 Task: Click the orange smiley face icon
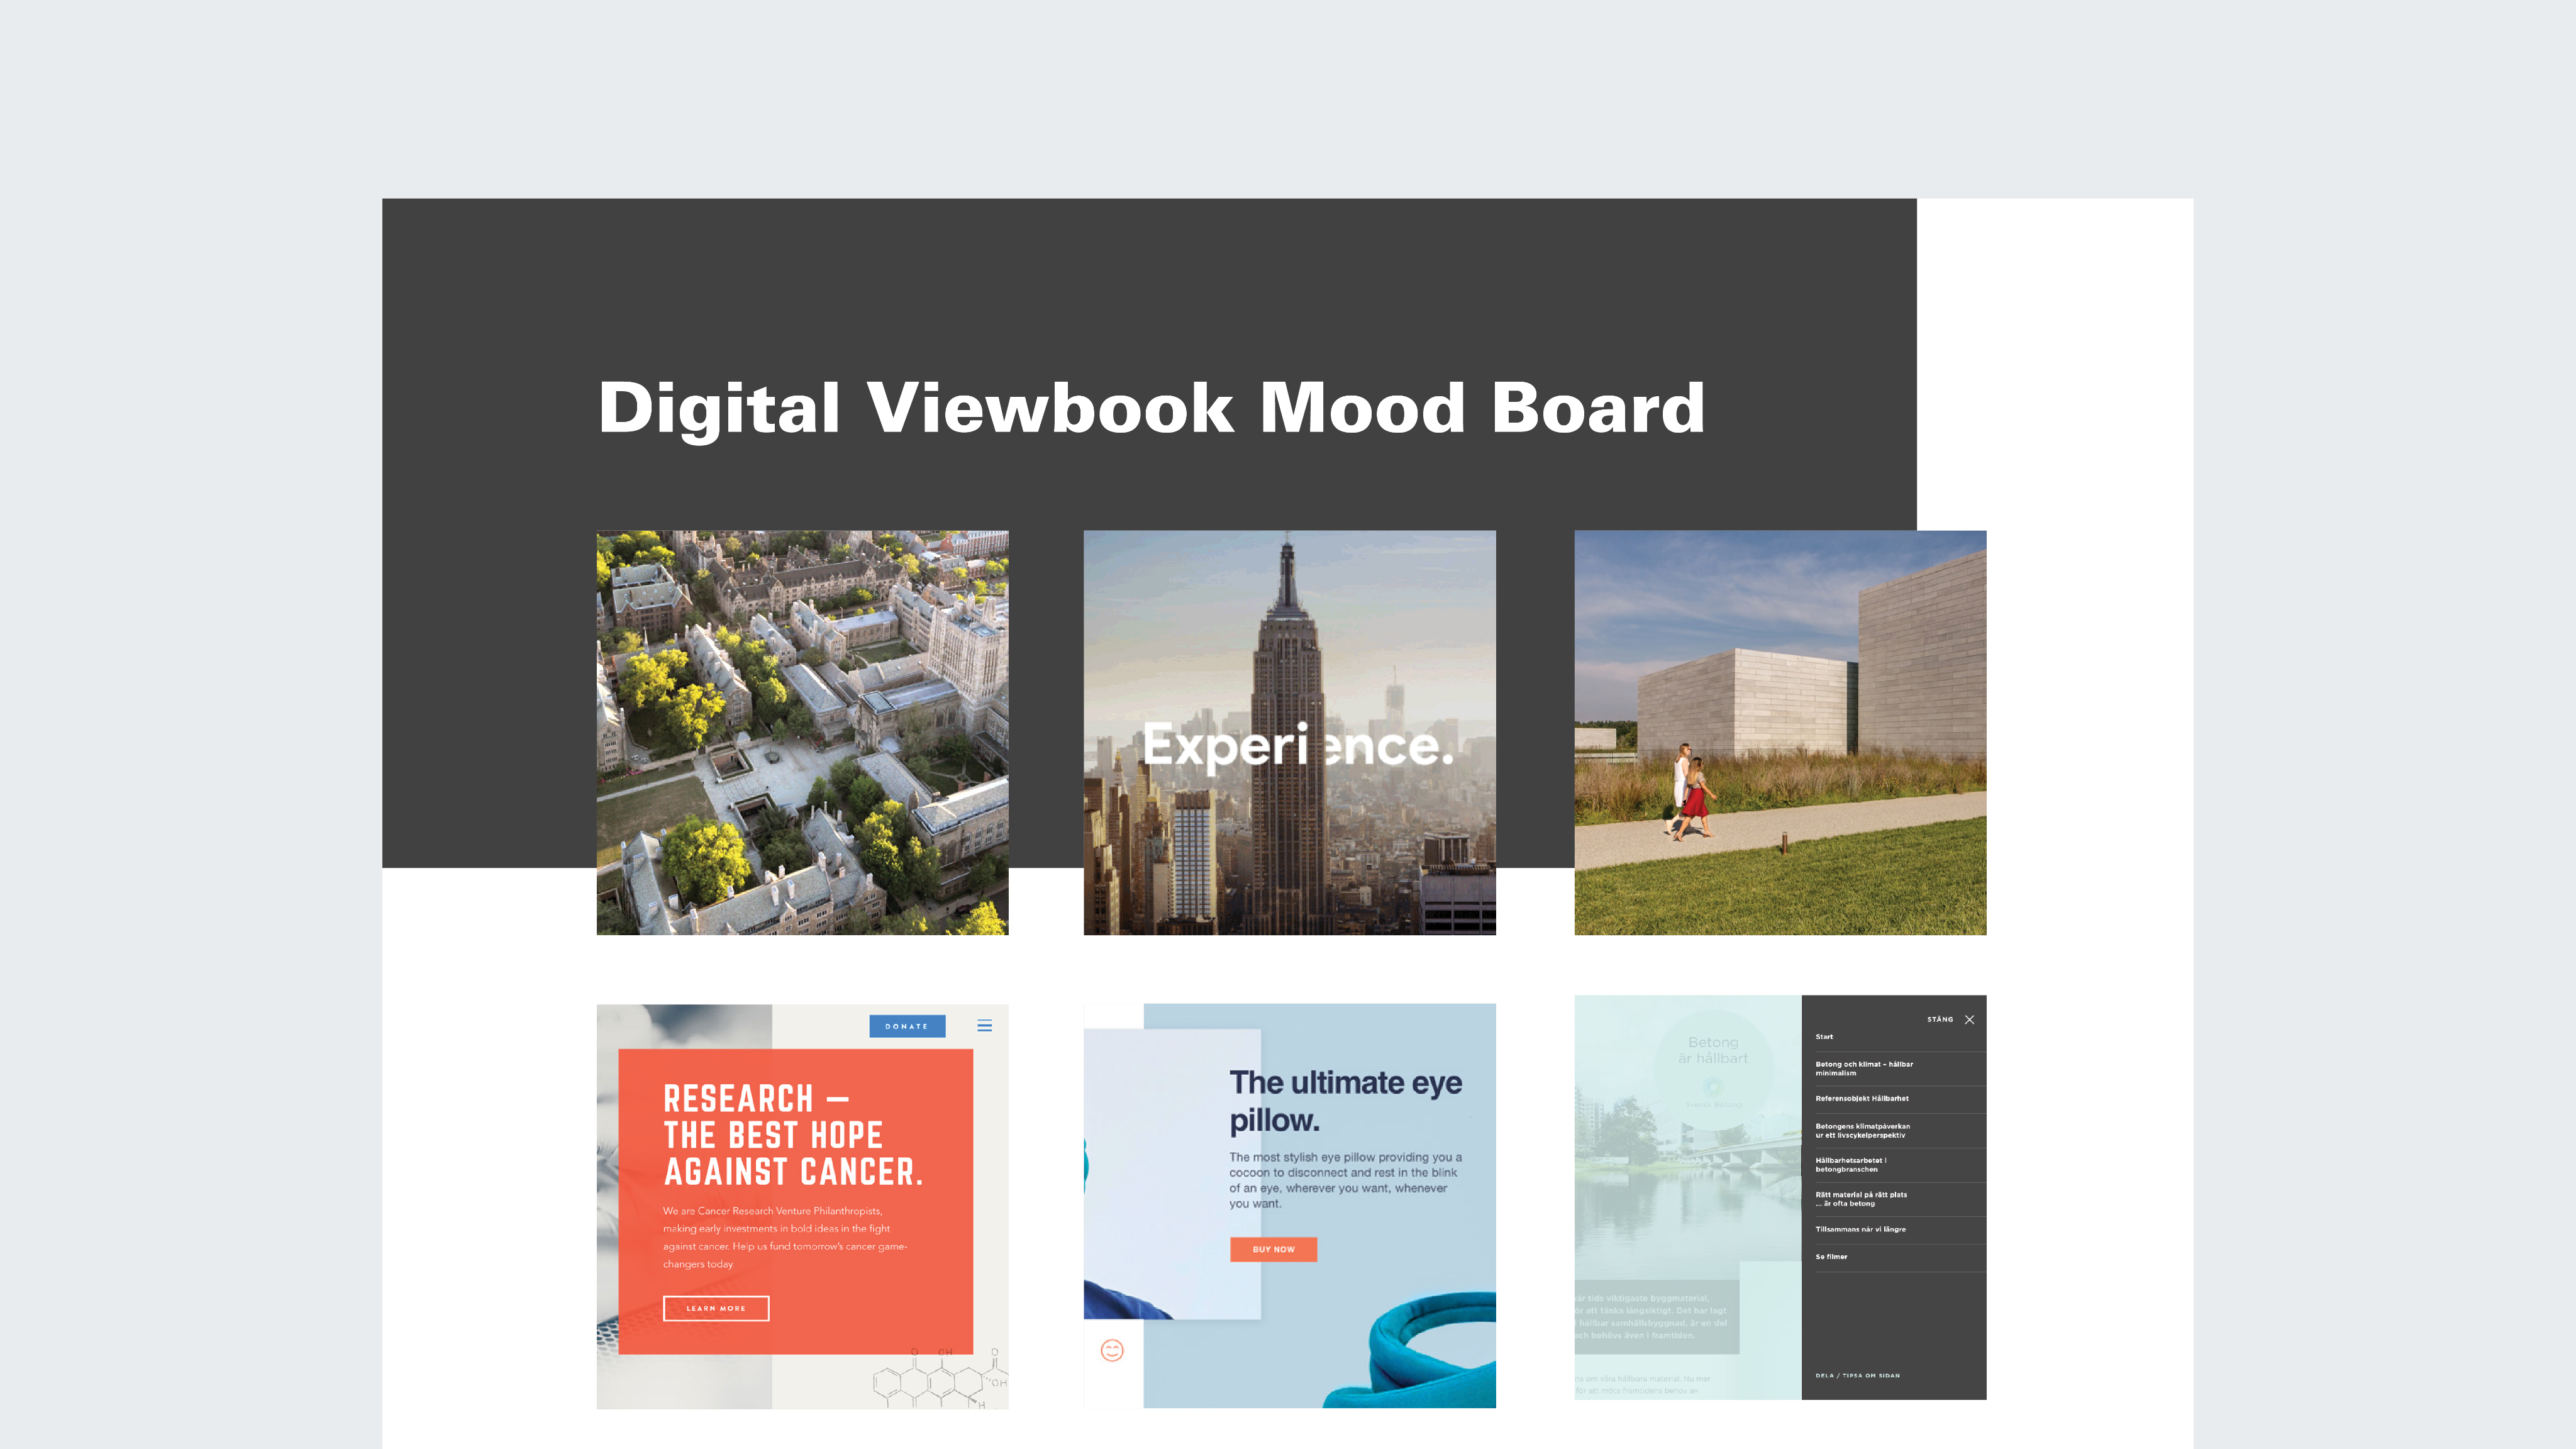[x=1112, y=1350]
